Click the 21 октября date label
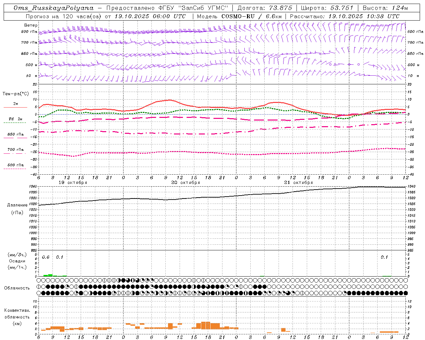 (298, 183)
